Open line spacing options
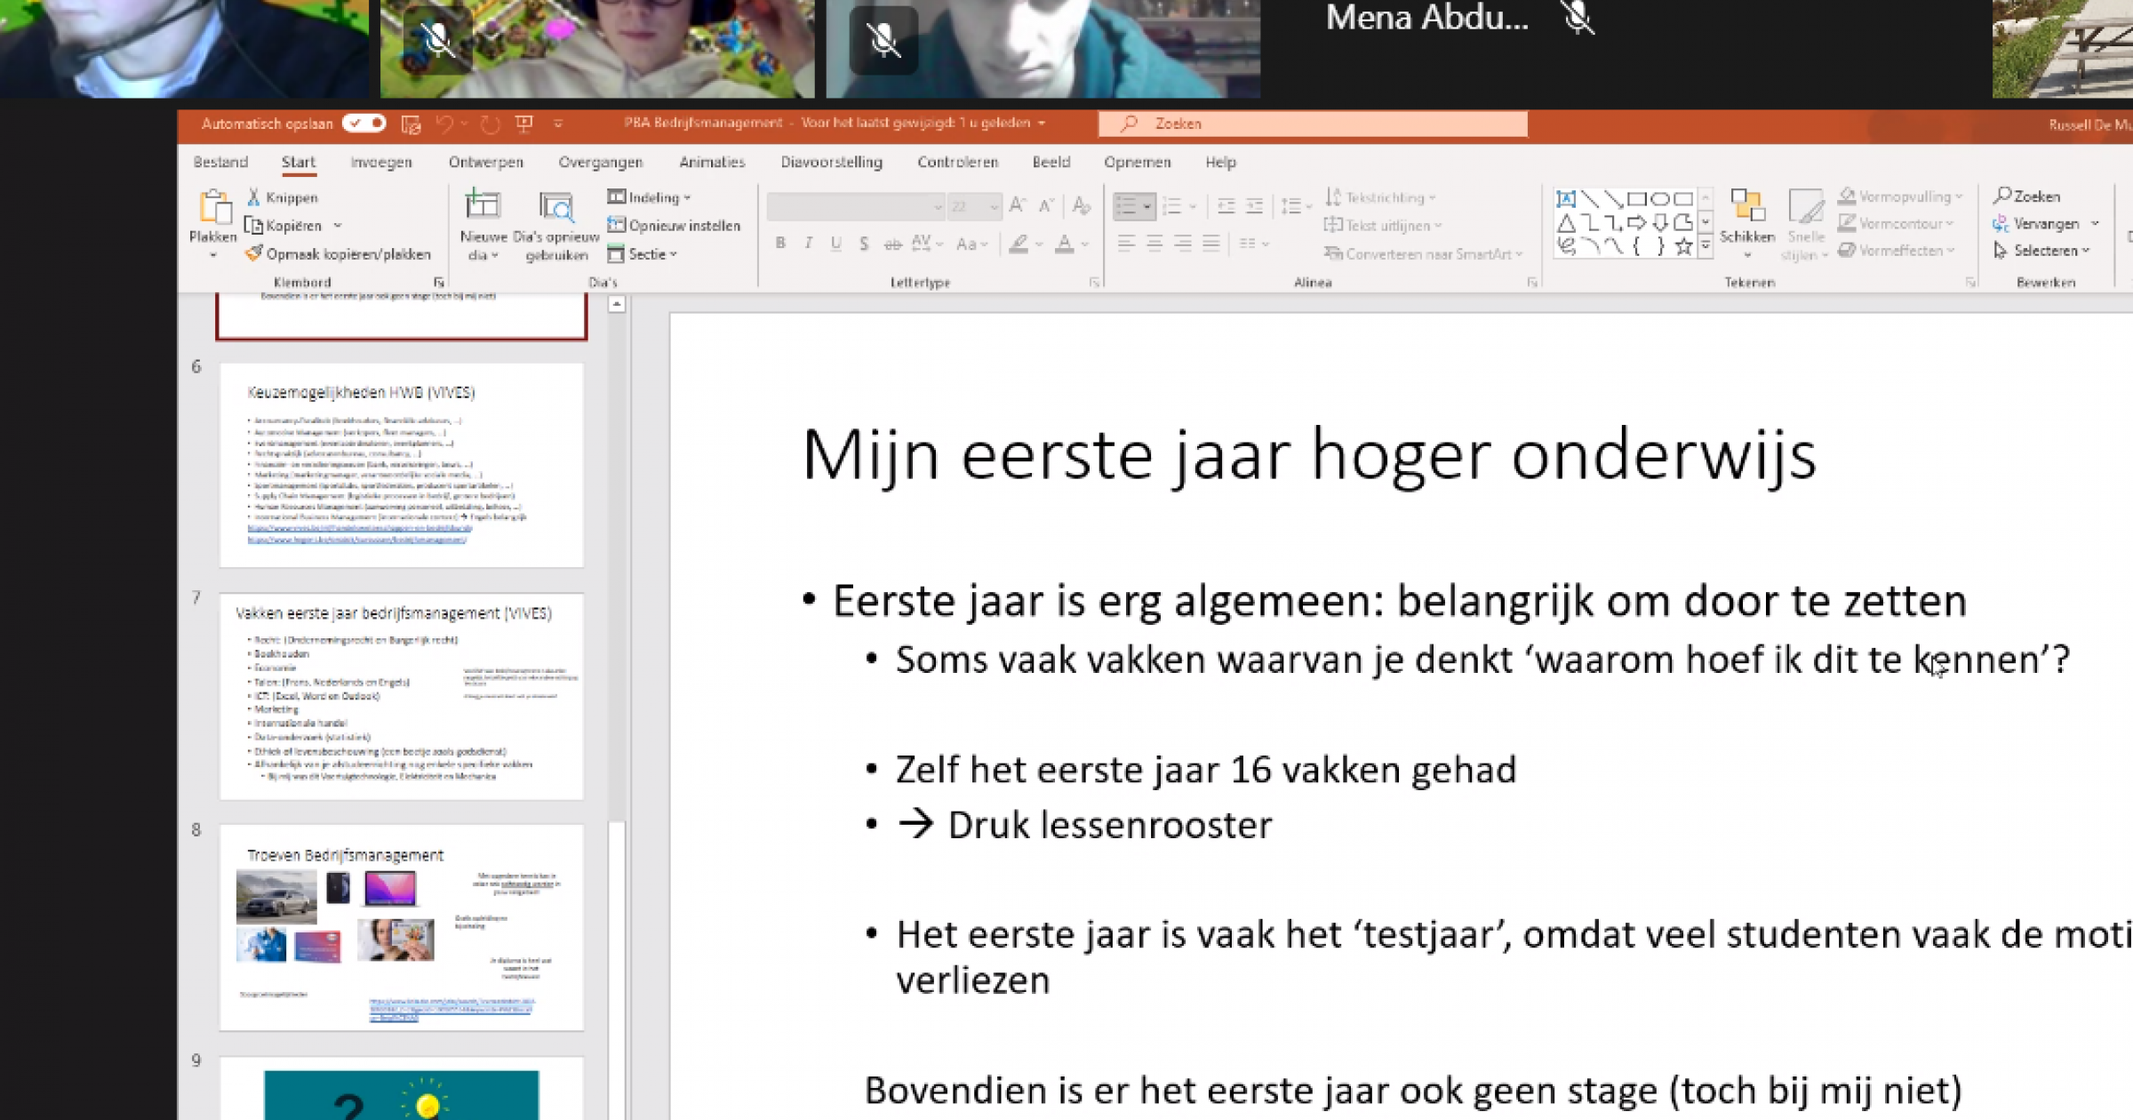2133x1120 pixels. (x=1296, y=206)
